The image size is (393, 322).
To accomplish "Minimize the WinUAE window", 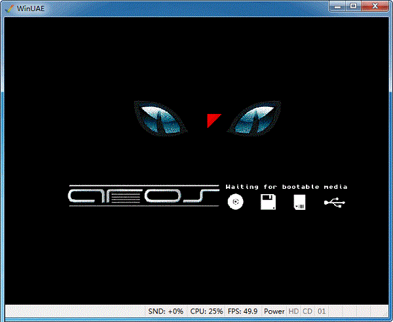I will pyautogui.click(x=339, y=6).
